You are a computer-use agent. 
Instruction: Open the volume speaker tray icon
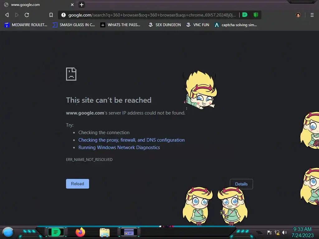284,232
